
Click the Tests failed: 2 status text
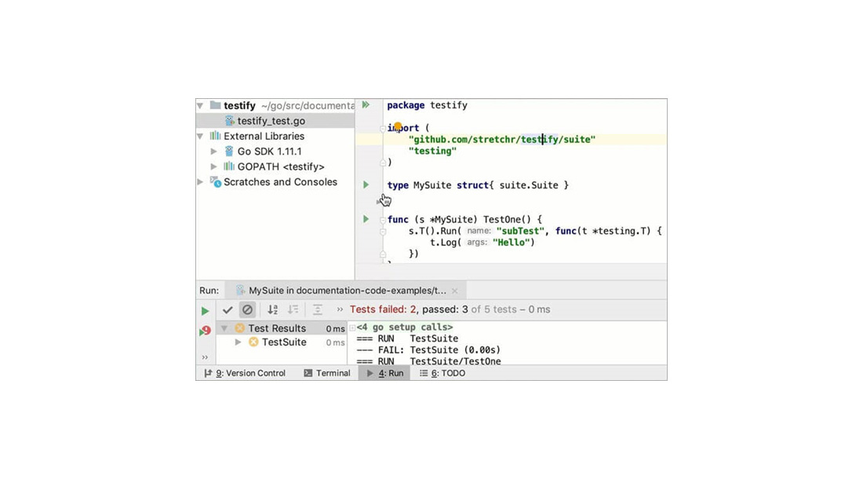tap(384, 310)
